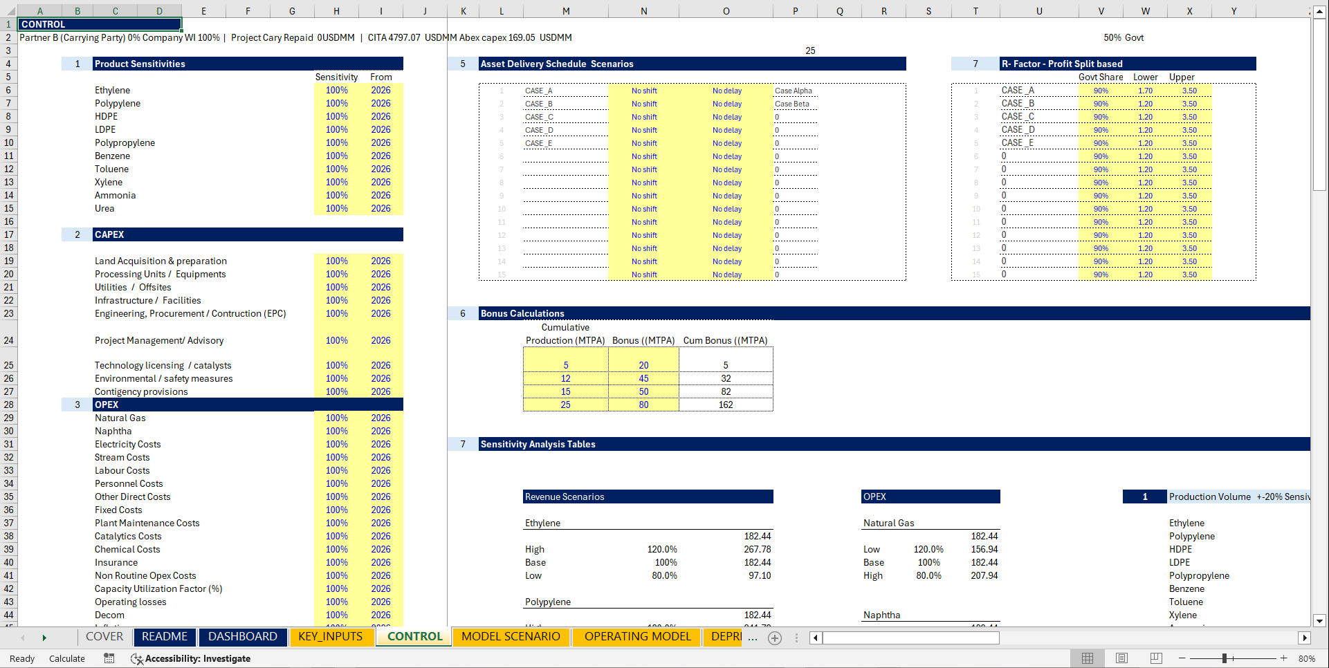
Task: Open the MODEL SCENARIO sheet
Action: pyautogui.click(x=512, y=636)
